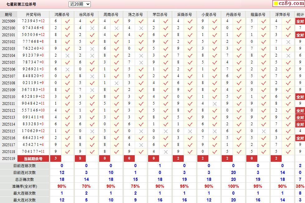Click gray X for 小旻杀号 in 2025111

coord(215,104)
